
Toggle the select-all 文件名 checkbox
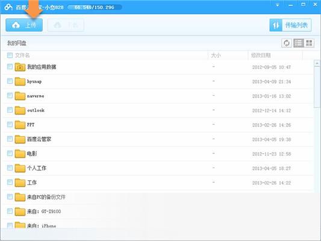coord(10,55)
